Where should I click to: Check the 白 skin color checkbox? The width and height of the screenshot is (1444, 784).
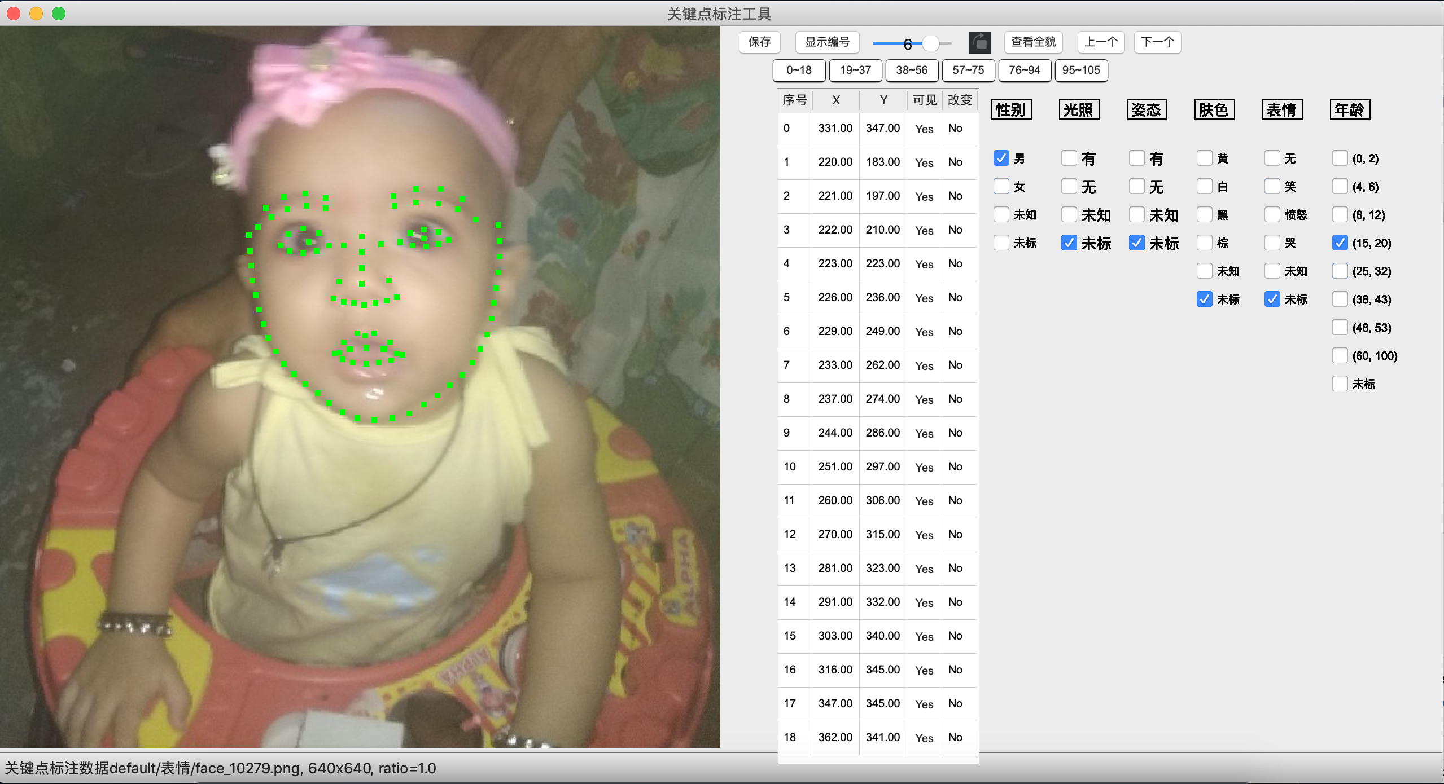click(1204, 186)
